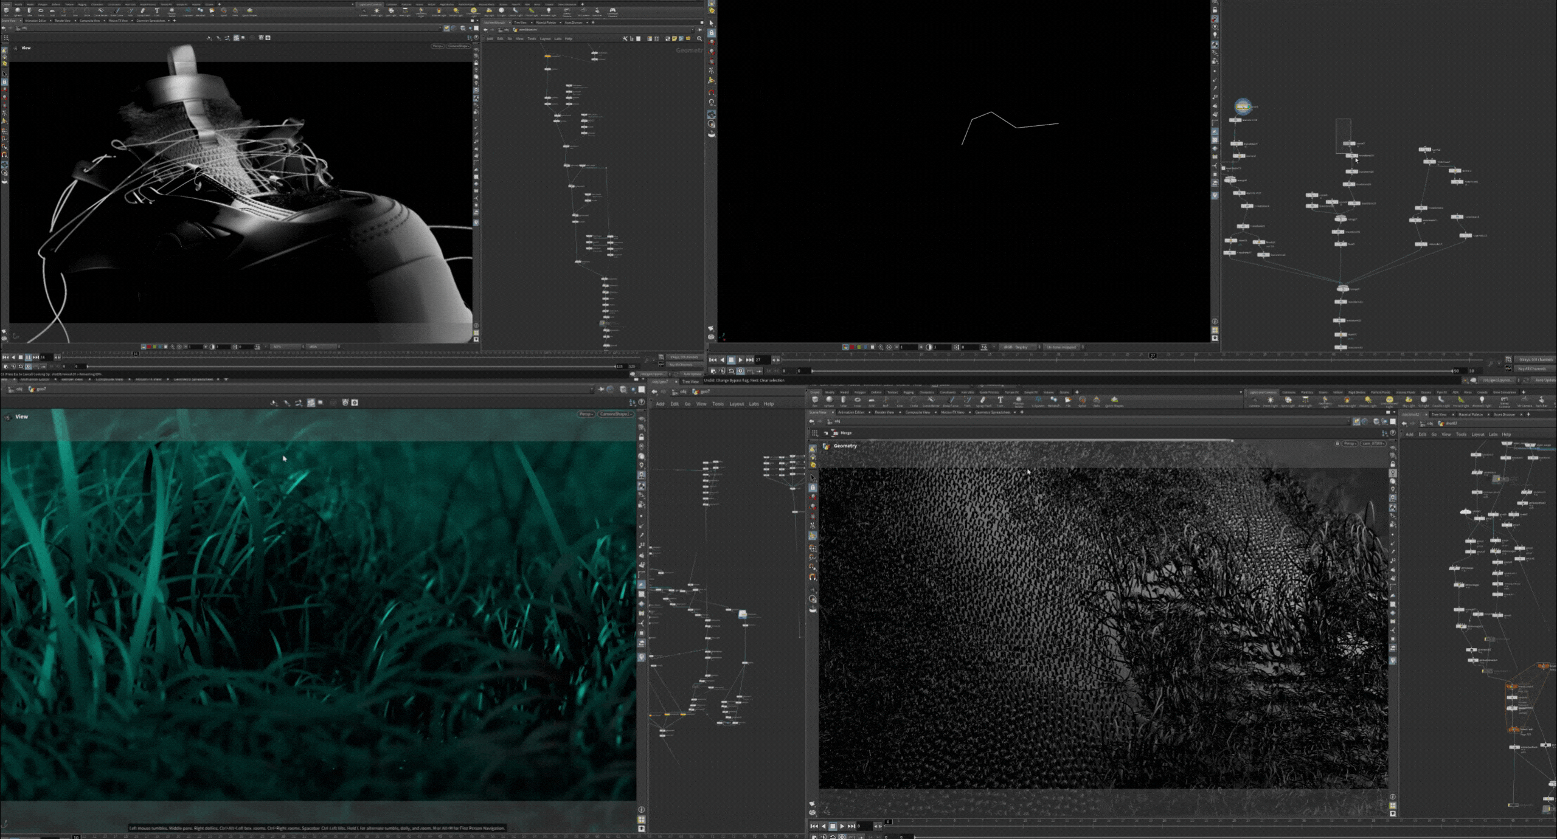Click the frame 27 marker on timeline
The height and width of the screenshot is (839, 1557).
tap(1153, 356)
